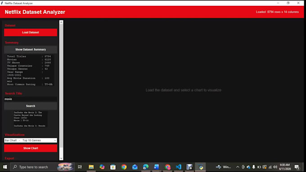Click the Search button under Search Title
306x172 pixels.
(31, 106)
